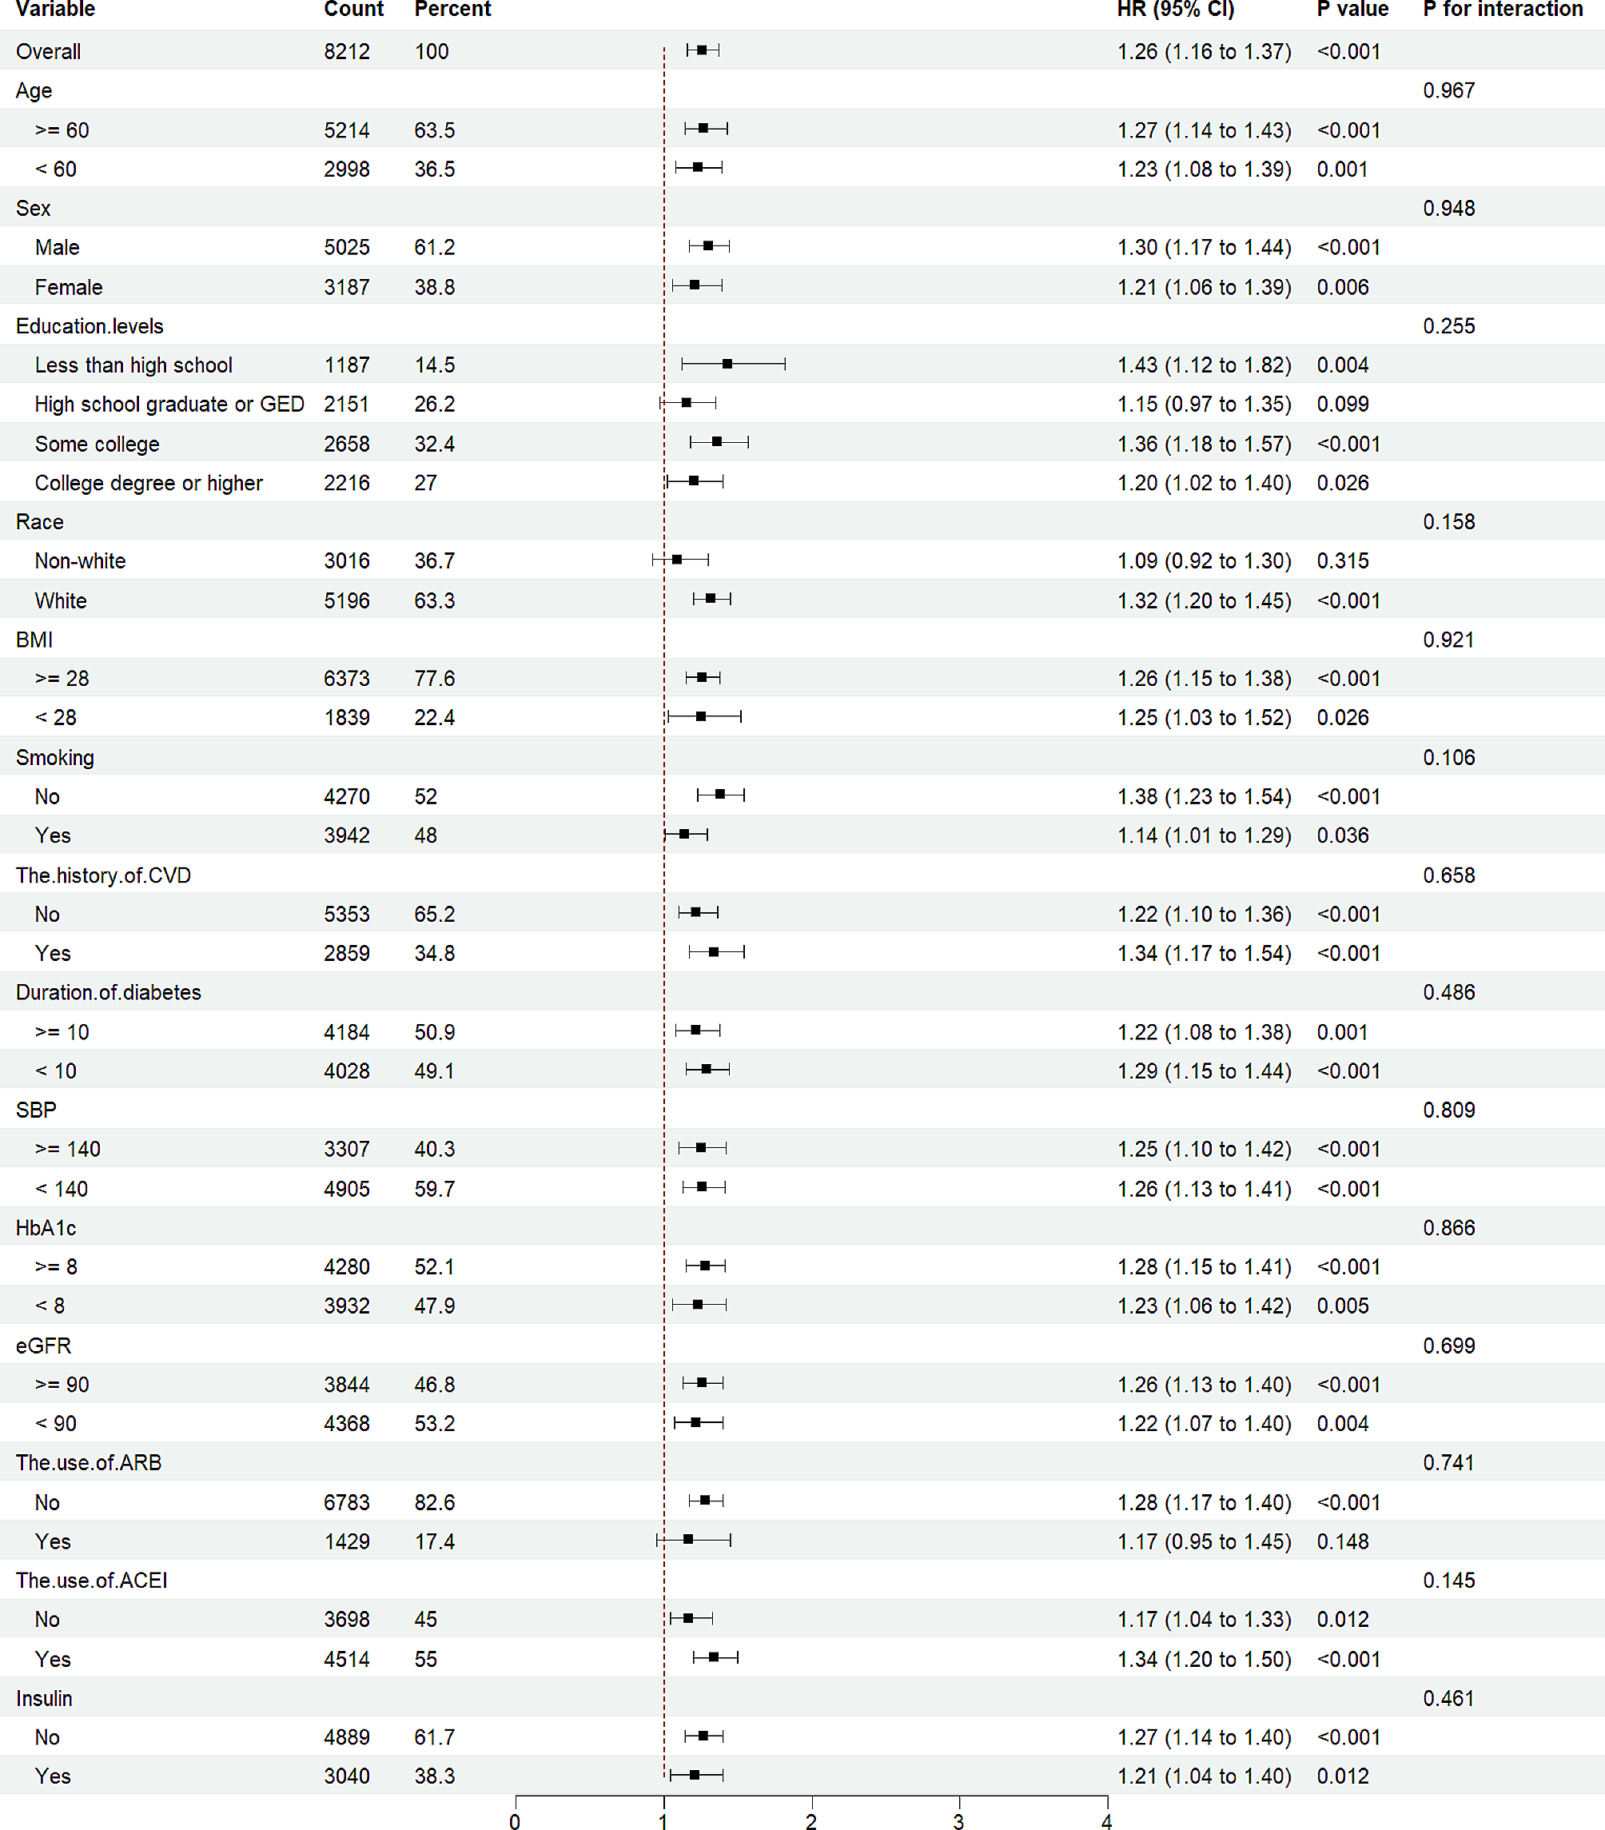Select the P for interaction header

tap(1503, 9)
